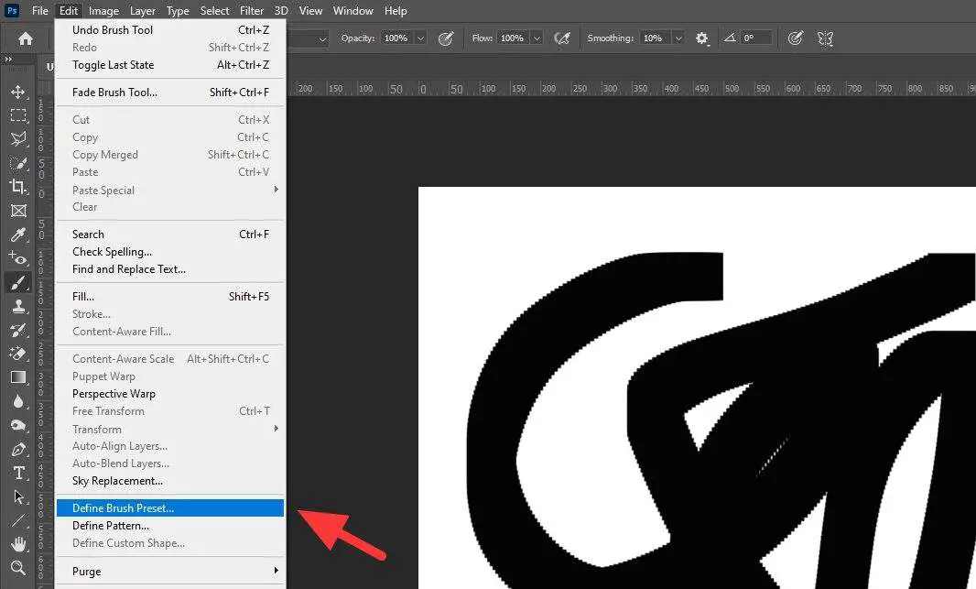
Task: Select the Clone Stamp tool
Action: 19,306
